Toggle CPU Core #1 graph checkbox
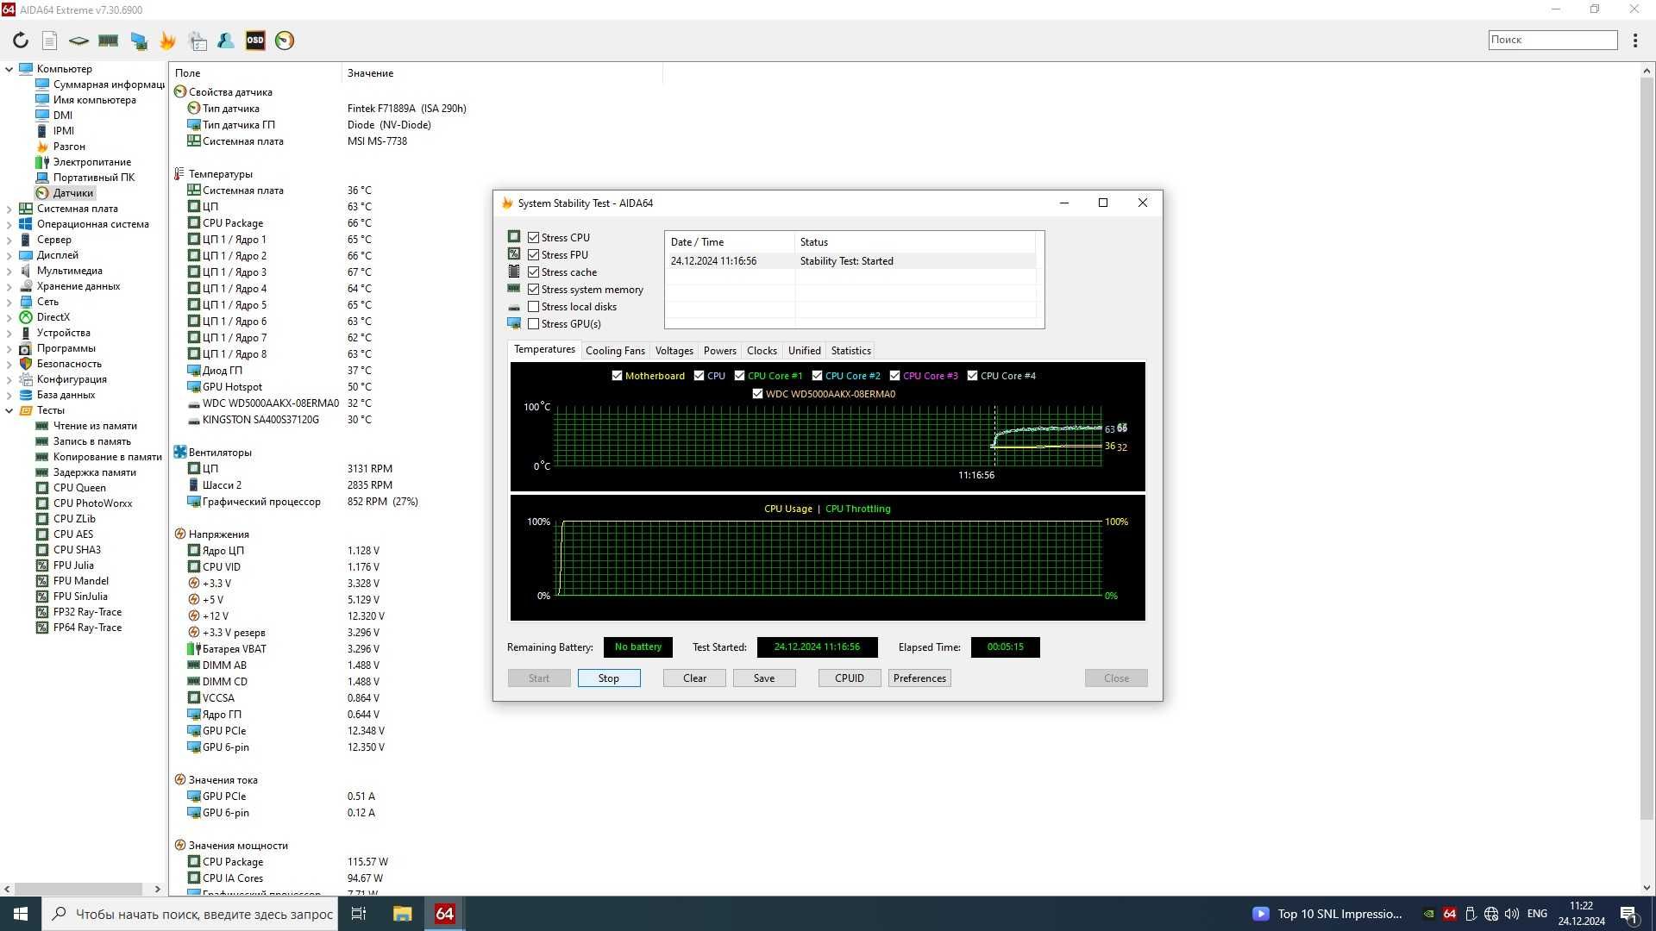This screenshot has width=1656, height=931. coord(739,376)
